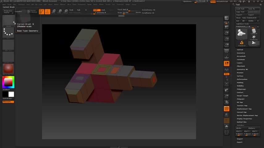264x148 pixels.
Task: Click the Actual size icon
Action: click(227, 39)
